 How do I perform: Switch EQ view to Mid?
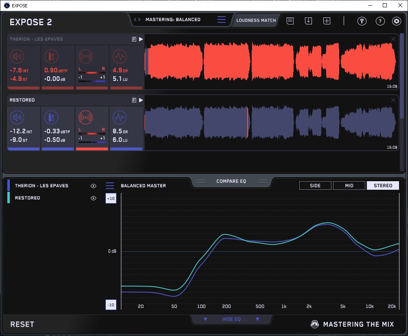click(349, 186)
